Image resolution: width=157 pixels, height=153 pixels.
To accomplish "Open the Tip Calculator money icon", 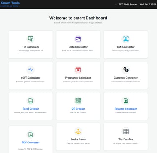I will pyautogui.click(x=31, y=39).
